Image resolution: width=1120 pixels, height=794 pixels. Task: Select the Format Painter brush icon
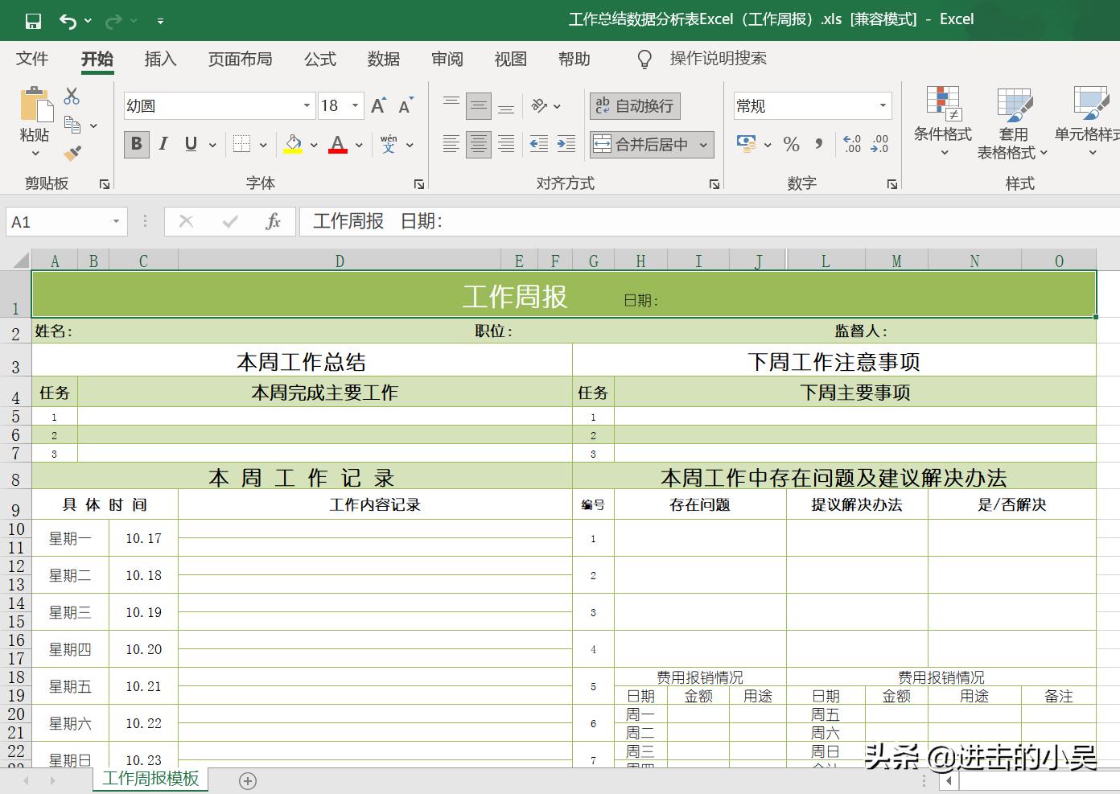pyautogui.click(x=72, y=153)
